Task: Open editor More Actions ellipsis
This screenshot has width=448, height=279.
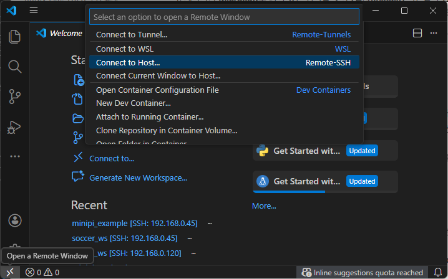Action: click(x=434, y=33)
